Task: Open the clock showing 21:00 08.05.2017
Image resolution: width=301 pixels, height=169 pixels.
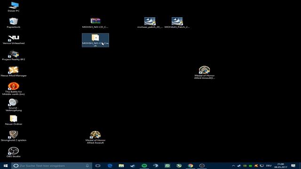Action: (281, 166)
